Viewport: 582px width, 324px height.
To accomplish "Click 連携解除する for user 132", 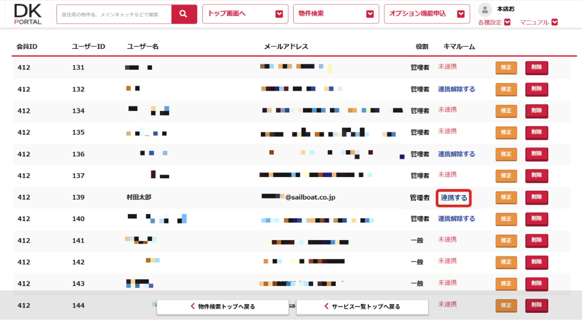I will pyautogui.click(x=456, y=89).
